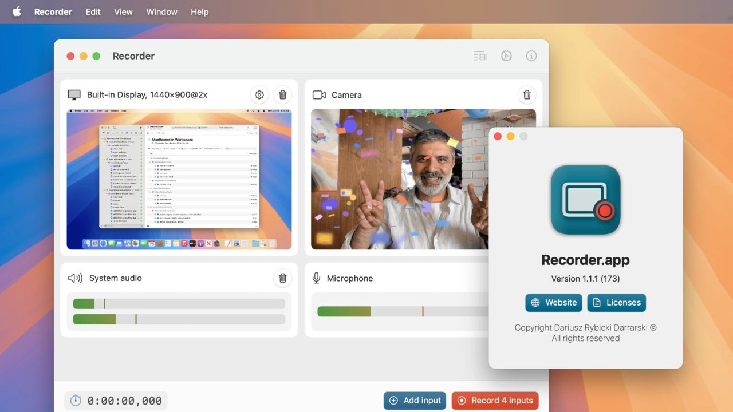Click the Recorder app icon in About window

click(x=585, y=200)
